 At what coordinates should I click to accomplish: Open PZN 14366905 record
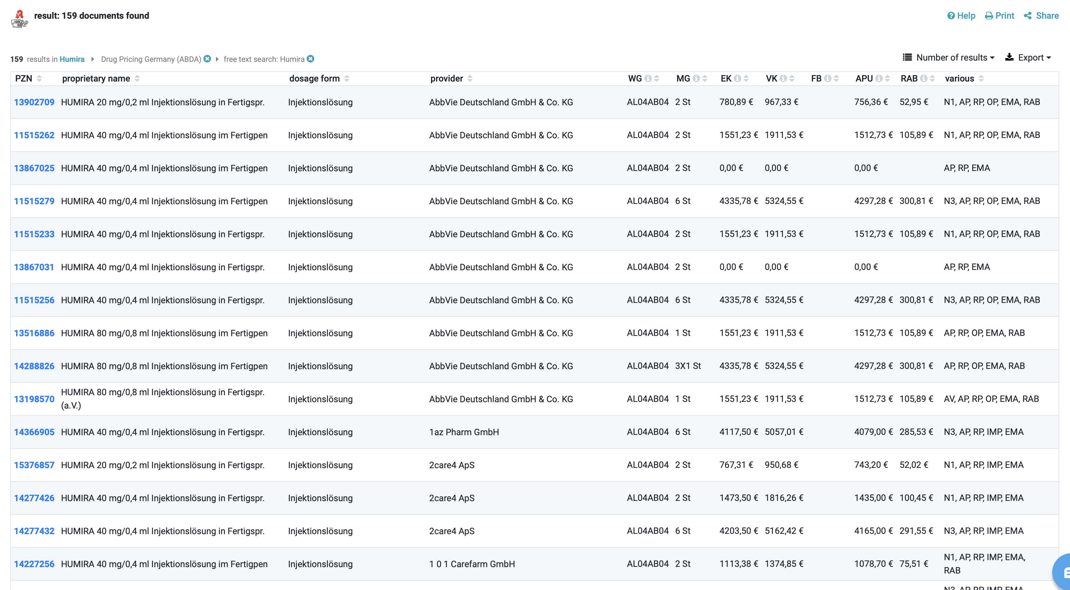[34, 432]
